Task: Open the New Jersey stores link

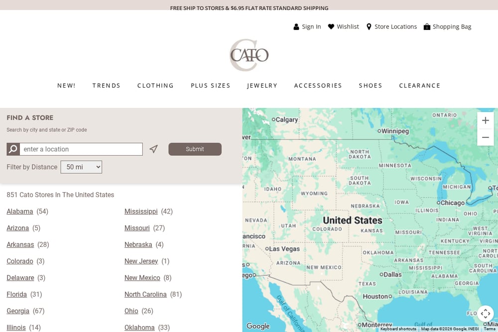Action: (141, 261)
